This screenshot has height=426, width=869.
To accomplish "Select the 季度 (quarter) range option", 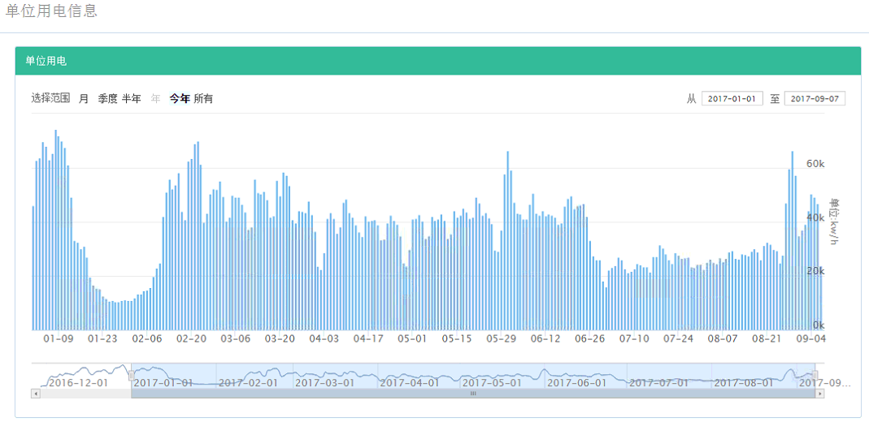I will tap(107, 99).
